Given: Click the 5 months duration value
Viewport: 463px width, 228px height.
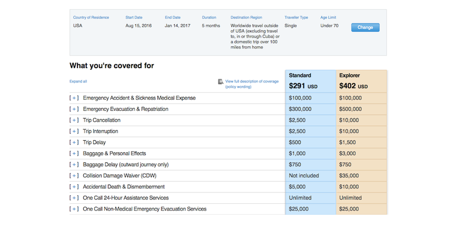Looking at the screenshot, I should coord(211,25).
